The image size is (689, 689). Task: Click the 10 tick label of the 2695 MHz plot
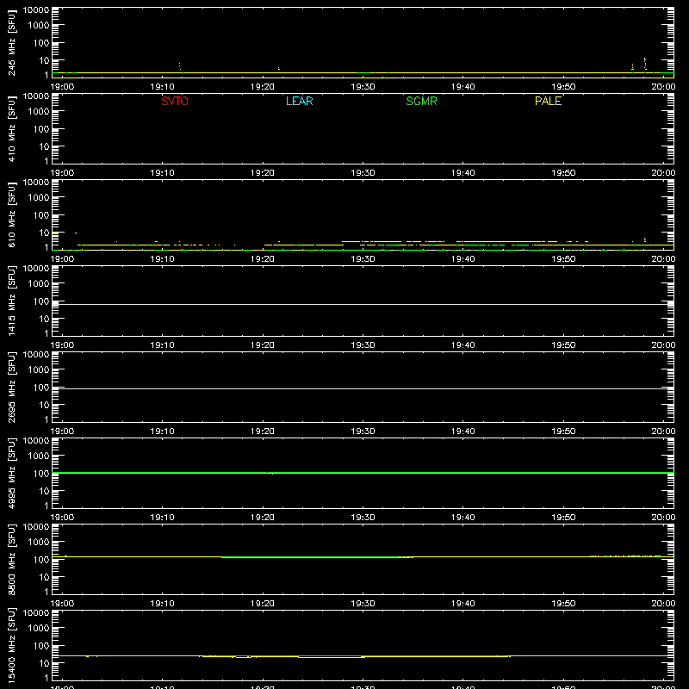tap(45, 405)
